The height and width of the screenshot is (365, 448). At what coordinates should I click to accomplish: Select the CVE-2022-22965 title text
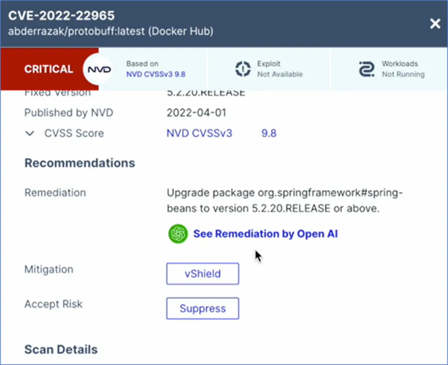(61, 15)
